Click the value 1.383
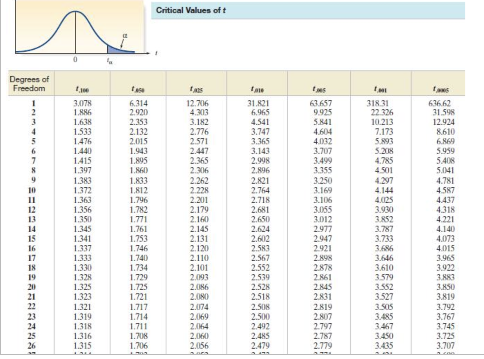Screen dimensions: 484x359 (x=83, y=181)
